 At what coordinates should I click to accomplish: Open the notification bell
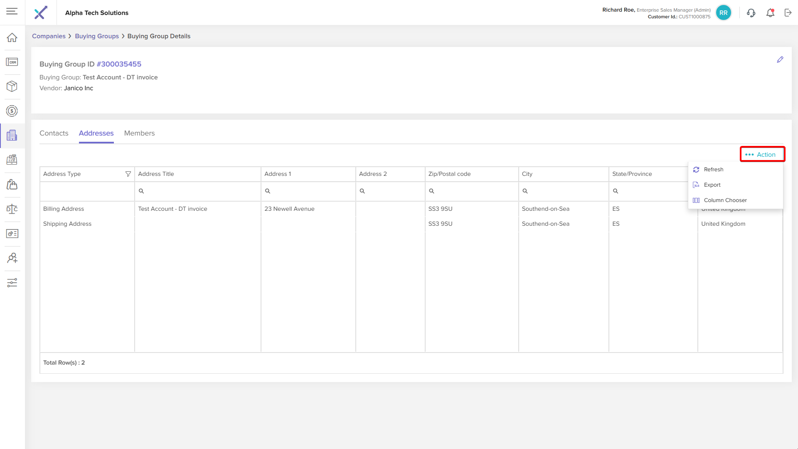pos(770,13)
